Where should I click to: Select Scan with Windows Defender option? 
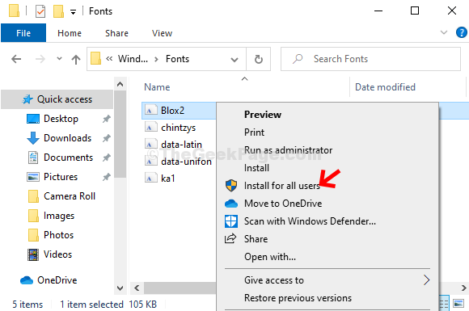coord(310,221)
